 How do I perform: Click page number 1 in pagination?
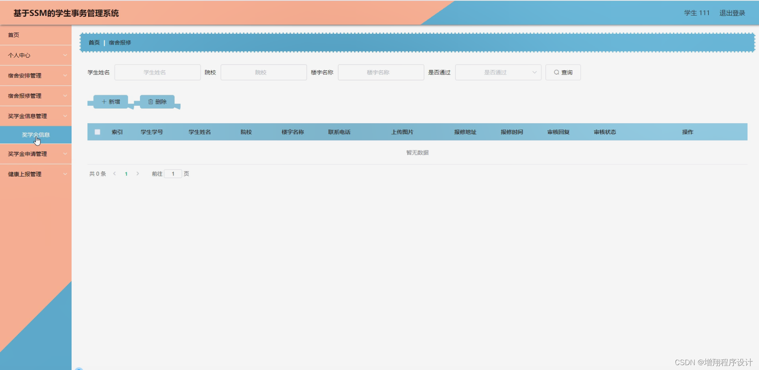[x=126, y=173]
